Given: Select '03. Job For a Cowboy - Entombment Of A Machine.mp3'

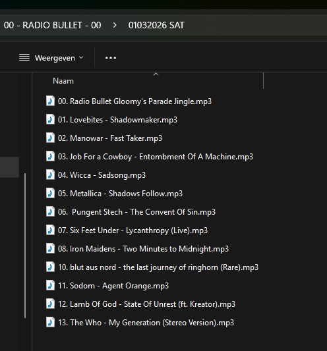Looking at the screenshot, I should point(156,157).
